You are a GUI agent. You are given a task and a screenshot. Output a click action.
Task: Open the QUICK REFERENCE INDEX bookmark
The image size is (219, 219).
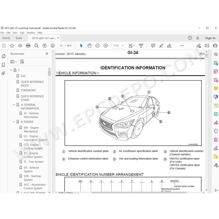coord(32,84)
